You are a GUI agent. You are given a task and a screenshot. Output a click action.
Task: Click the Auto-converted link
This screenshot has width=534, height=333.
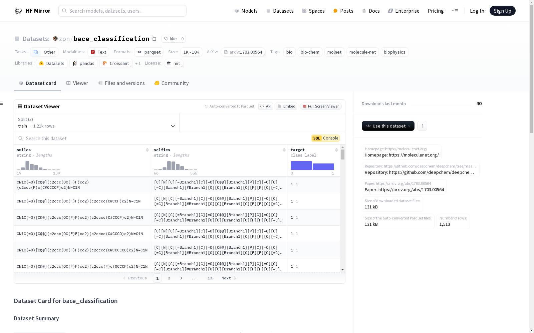pos(223,106)
